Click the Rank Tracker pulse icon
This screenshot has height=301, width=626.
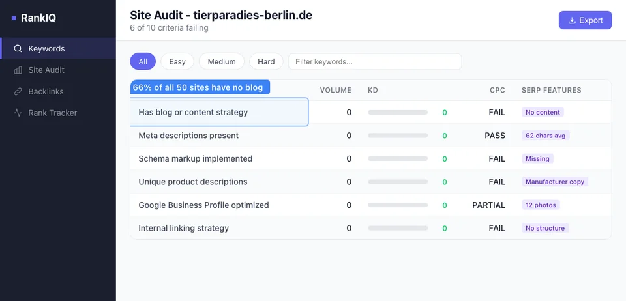18,113
